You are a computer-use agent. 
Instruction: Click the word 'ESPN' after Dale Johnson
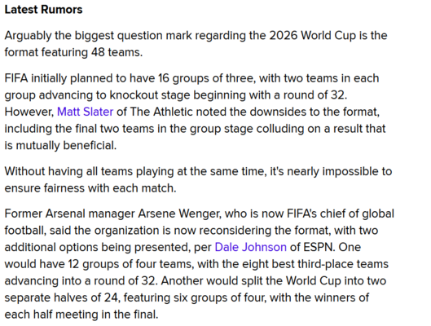pyautogui.click(x=319, y=247)
